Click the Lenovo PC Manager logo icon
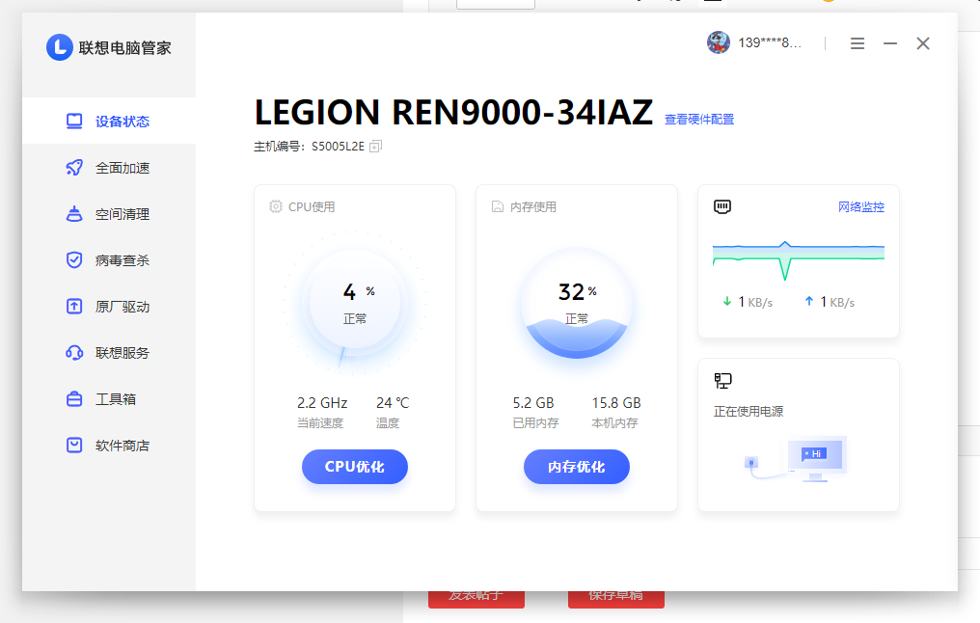This screenshot has height=623, width=980. 60,47
